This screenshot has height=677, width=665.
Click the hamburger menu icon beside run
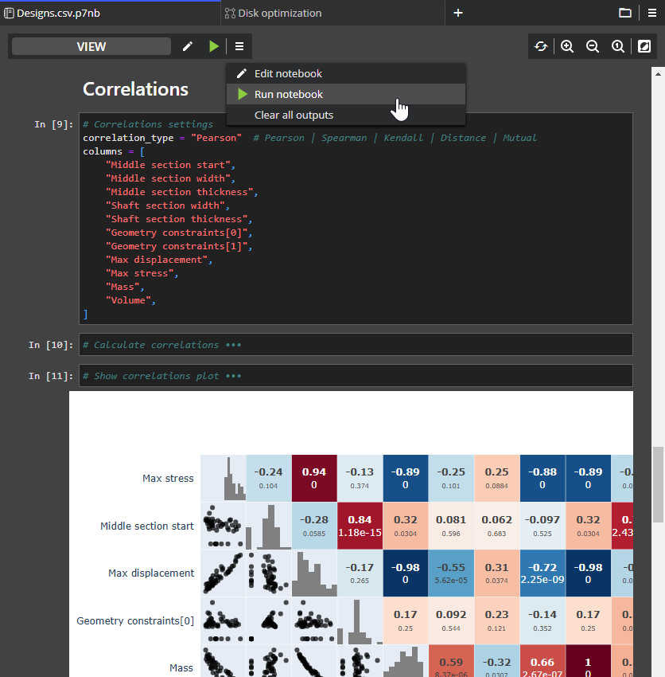tap(239, 46)
